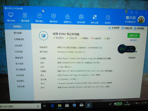
Task: Click the Conexant Synaptics Audio value
Action: click(84, 83)
